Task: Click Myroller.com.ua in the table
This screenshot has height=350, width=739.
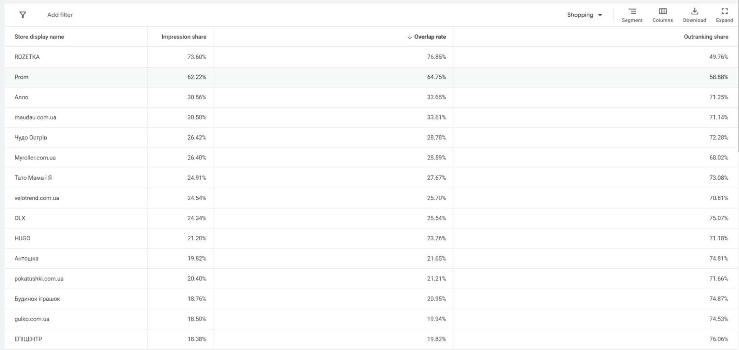Action: tap(35, 158)
